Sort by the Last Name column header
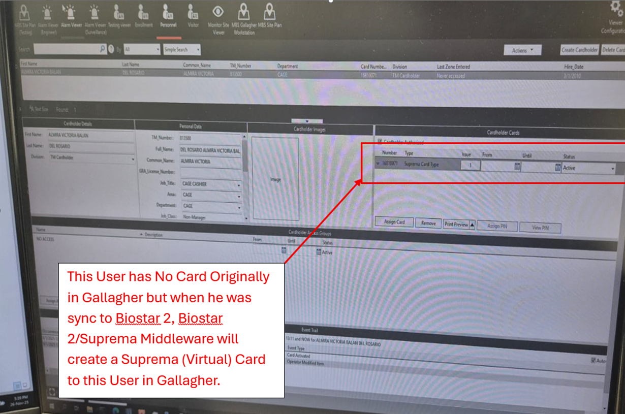This screenshot has height=414, width=625. tap(131, 65)
